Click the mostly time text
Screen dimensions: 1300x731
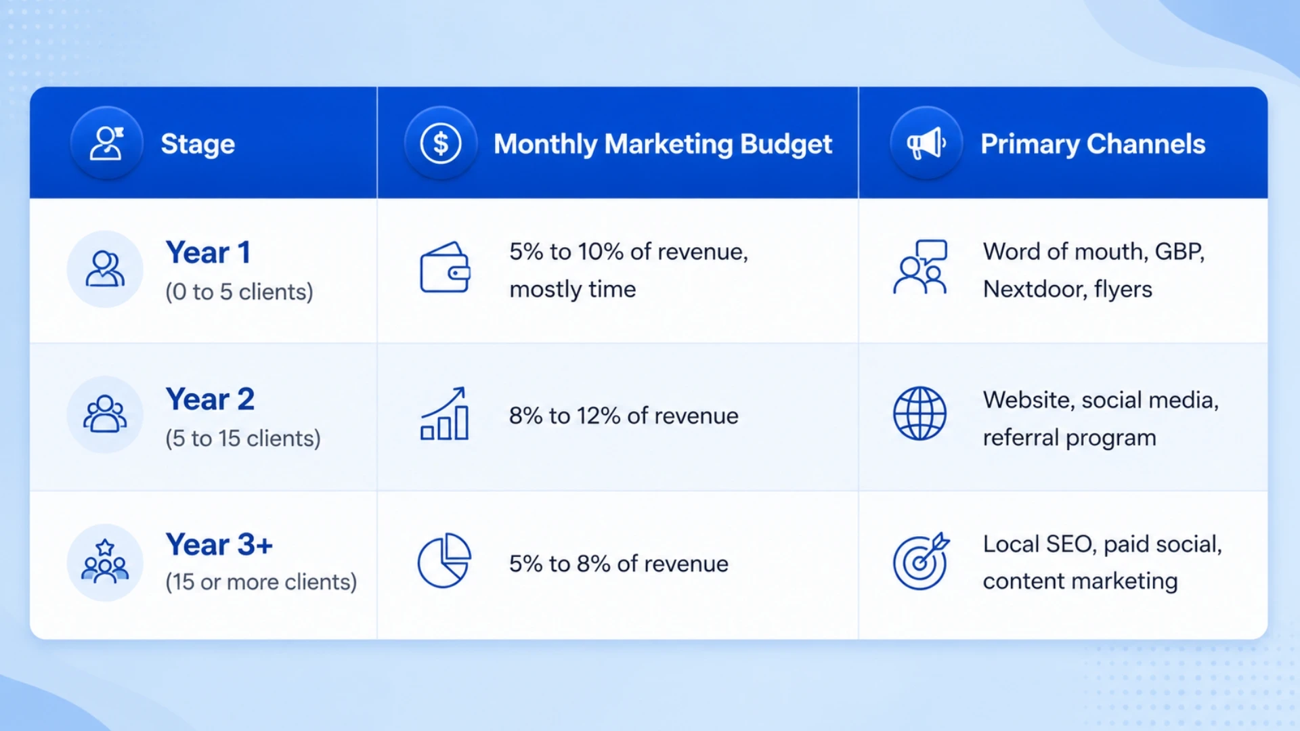pos(573,290)
